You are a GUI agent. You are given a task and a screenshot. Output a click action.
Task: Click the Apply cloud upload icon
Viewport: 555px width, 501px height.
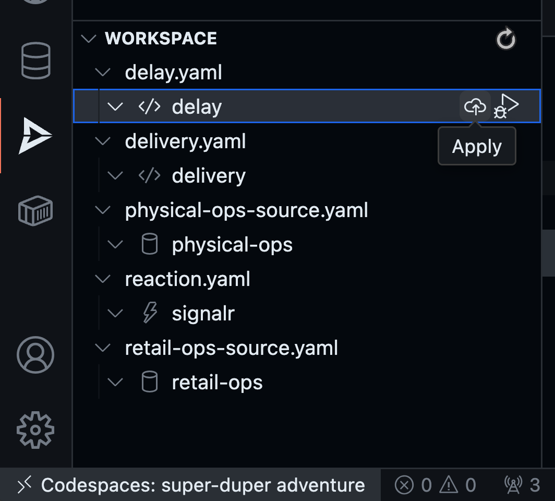click(475, 106)
